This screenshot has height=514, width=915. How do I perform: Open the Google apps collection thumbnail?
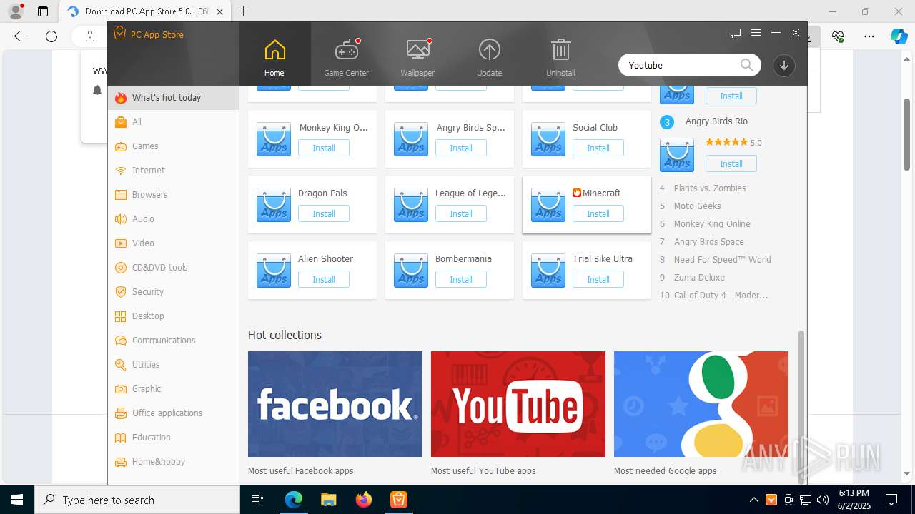pos(701,404)
